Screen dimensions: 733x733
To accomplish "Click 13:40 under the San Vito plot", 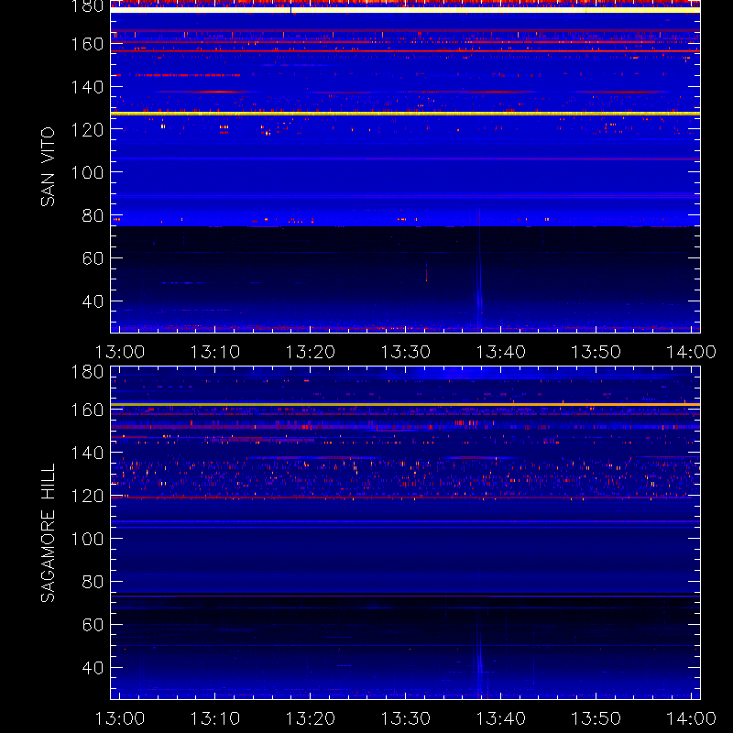I will pos(500,352).
